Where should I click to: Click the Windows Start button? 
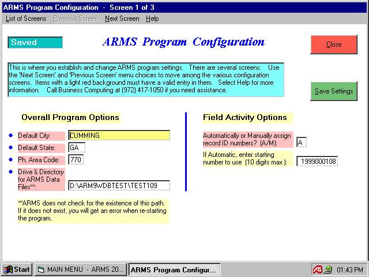[17, 269]
